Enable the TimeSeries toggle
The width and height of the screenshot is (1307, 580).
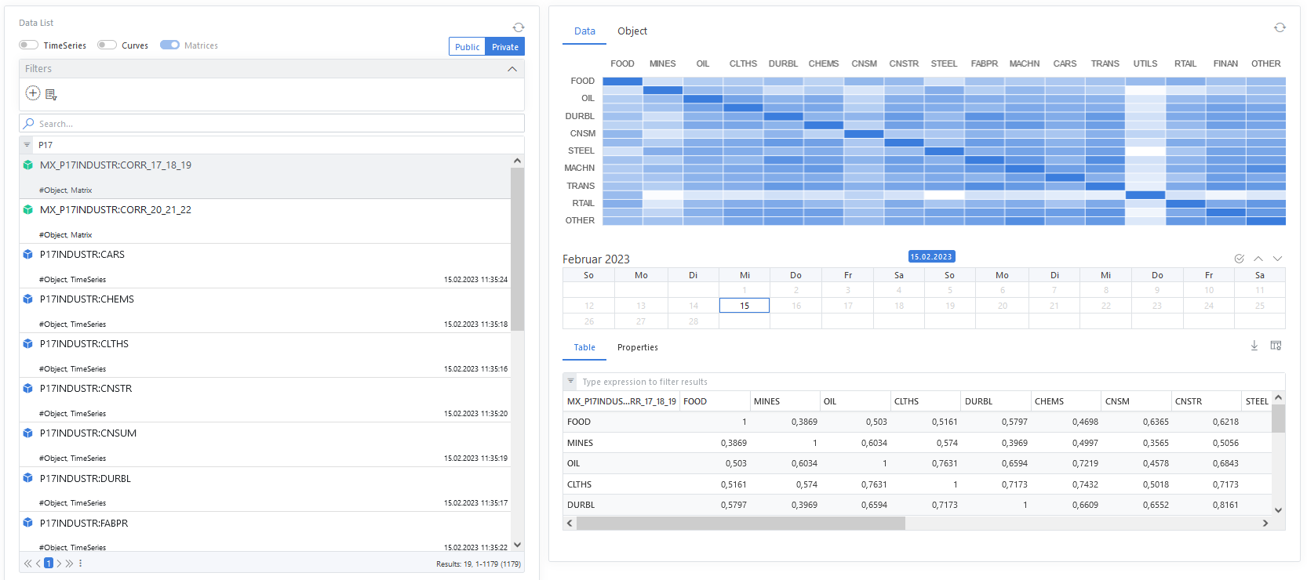coord(29,45)
